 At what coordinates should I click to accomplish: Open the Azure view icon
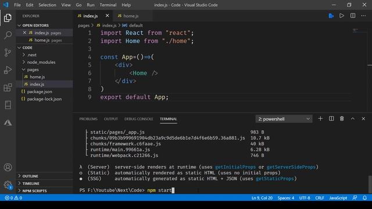(8, 122)
